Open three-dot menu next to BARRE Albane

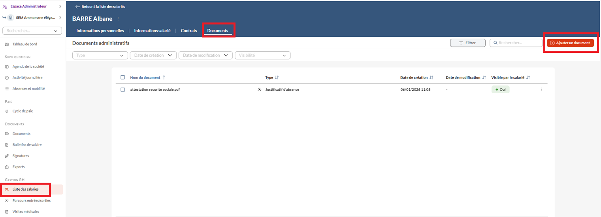click(118, 19)
